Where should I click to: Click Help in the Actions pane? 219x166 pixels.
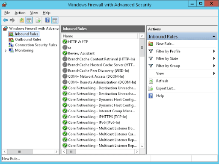160,96
